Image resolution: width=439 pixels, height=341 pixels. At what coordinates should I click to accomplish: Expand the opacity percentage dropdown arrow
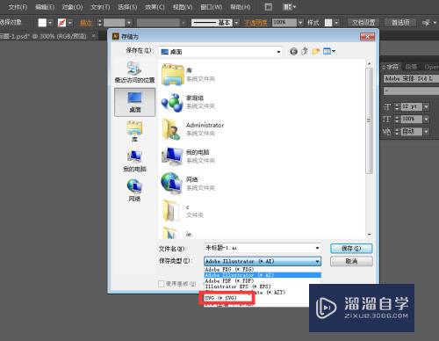[300, 23]
